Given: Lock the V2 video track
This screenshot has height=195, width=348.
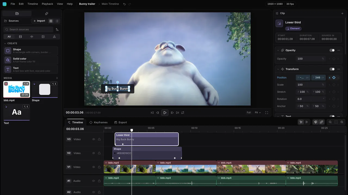Looking at the screenshot, I should [x=99, y=153].
